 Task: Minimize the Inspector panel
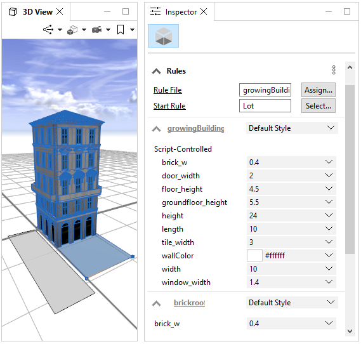[x=329, y=11]
